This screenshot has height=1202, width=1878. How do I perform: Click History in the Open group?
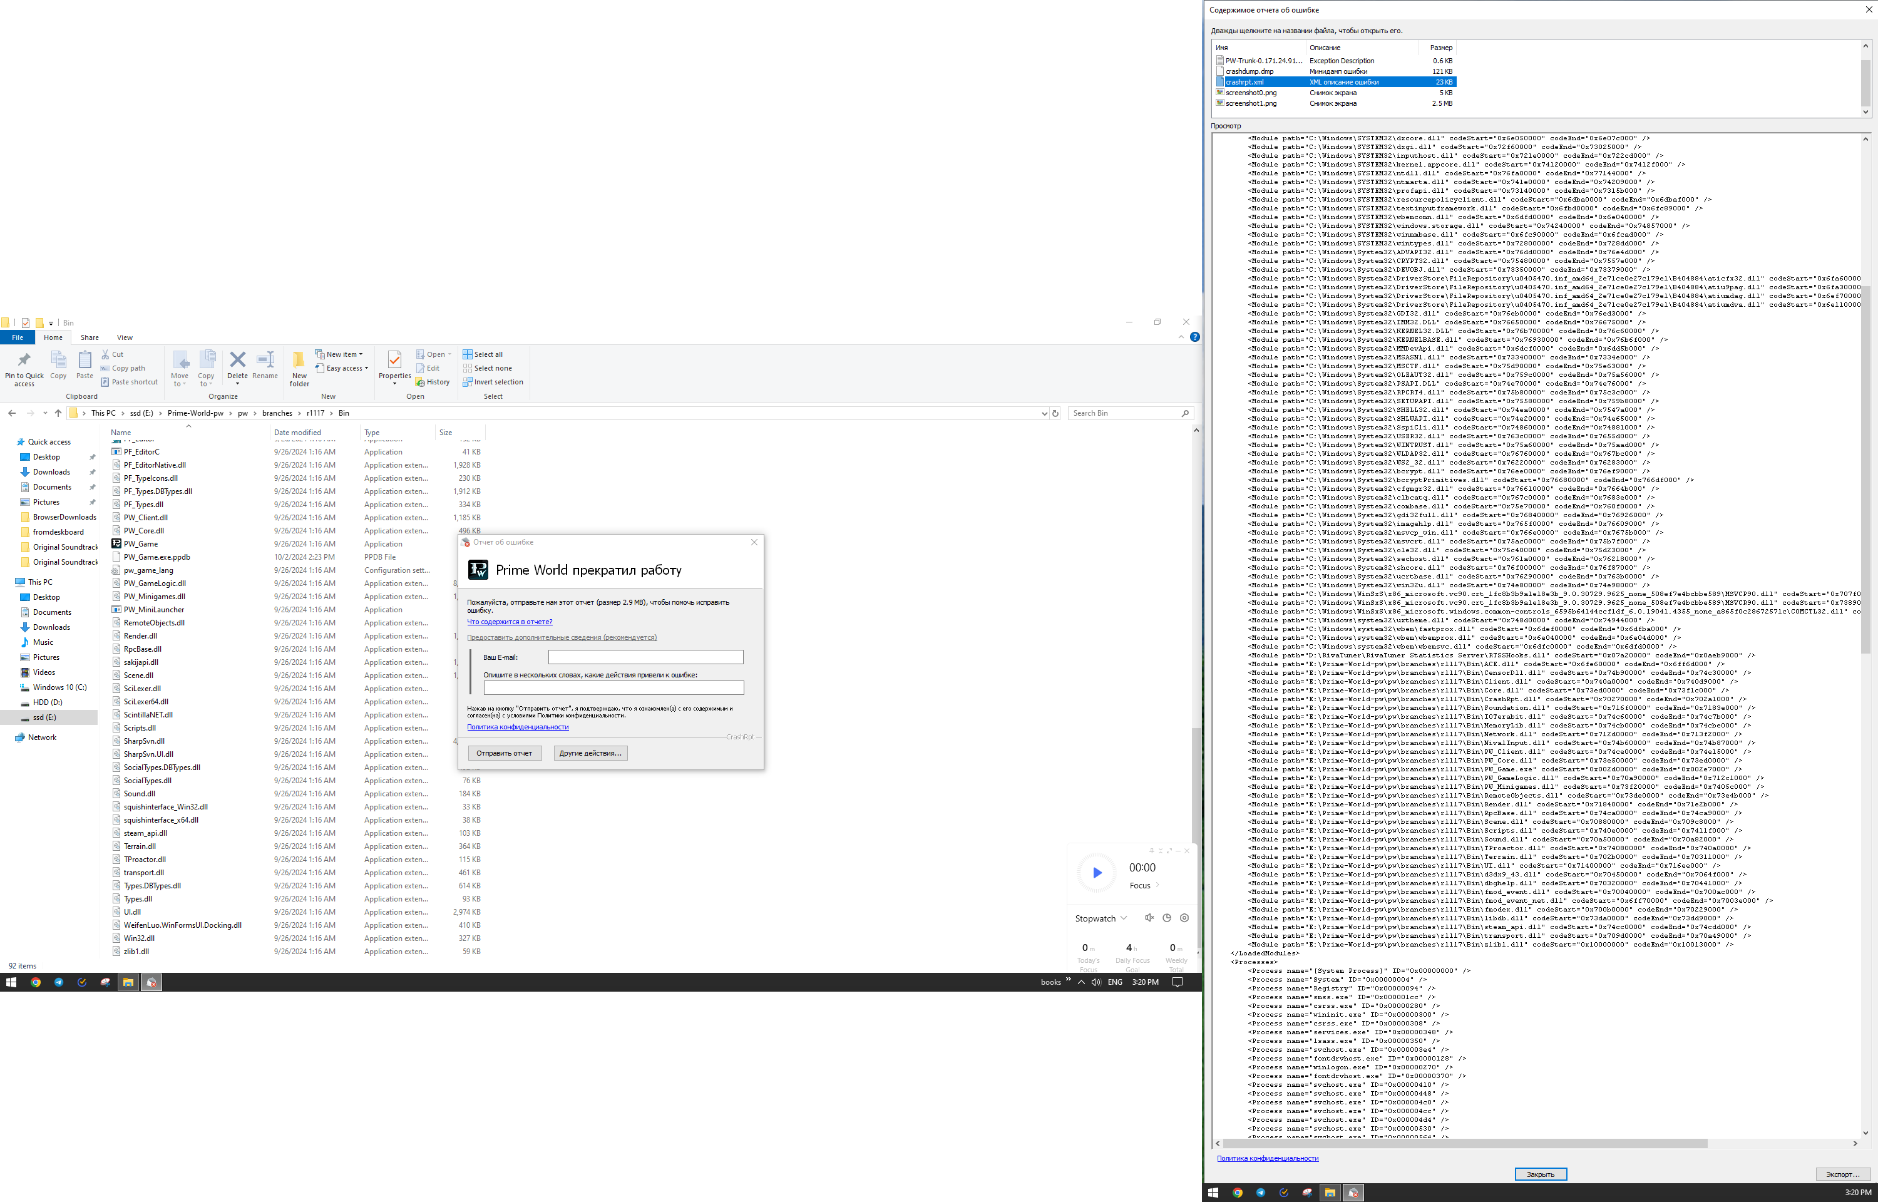coord(433,383)
